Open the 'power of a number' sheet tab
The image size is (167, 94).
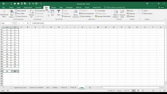click(37, 88)
